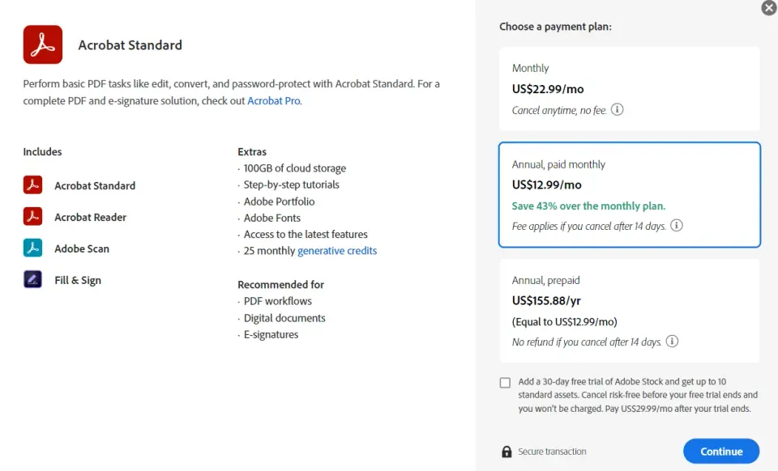Close the payment dialog
Image resolution: width=778 pixels, height=471 pixels.
coord(768,8)
